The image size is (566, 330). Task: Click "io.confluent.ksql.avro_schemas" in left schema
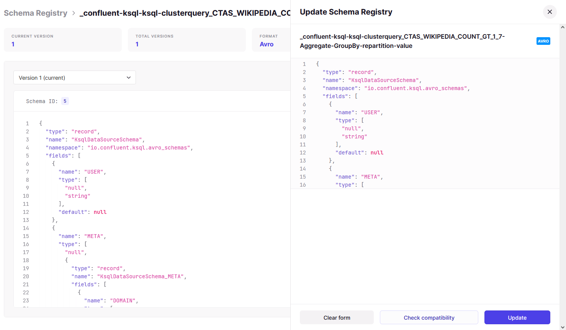pos(139,148)
